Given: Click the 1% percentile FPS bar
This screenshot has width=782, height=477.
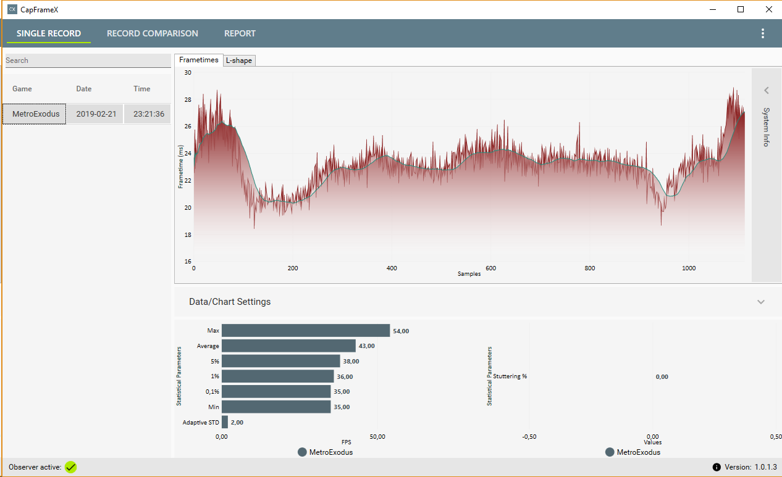Looking at the screenshot, I should 278,376.
